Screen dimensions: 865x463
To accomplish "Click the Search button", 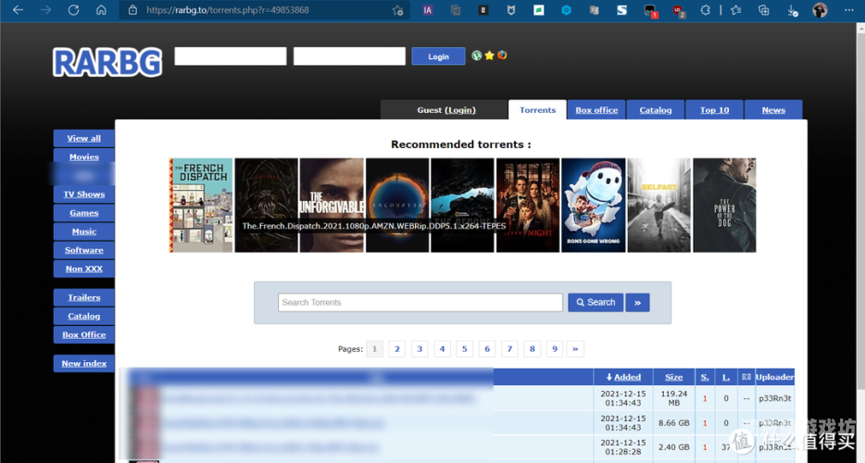I will click(595, 303).
